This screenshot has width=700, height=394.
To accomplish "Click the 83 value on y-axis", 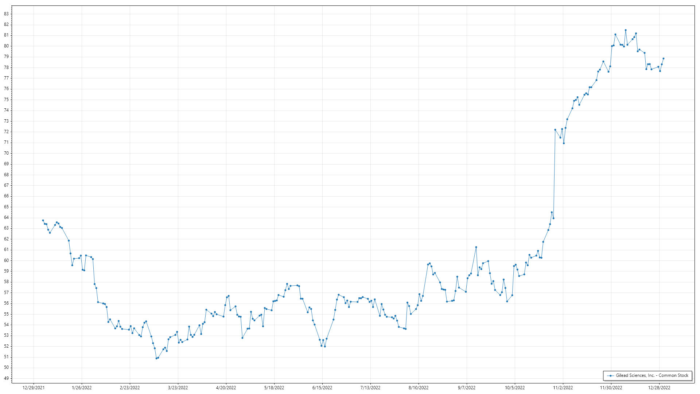I will click(x=6, y=14).
